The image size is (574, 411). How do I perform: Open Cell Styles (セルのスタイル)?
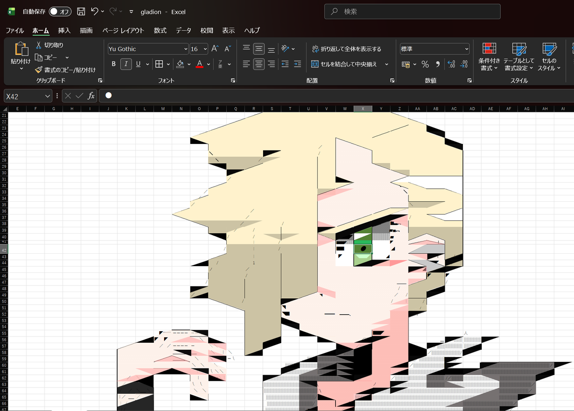pyautogui.click(x=549, y=57)
